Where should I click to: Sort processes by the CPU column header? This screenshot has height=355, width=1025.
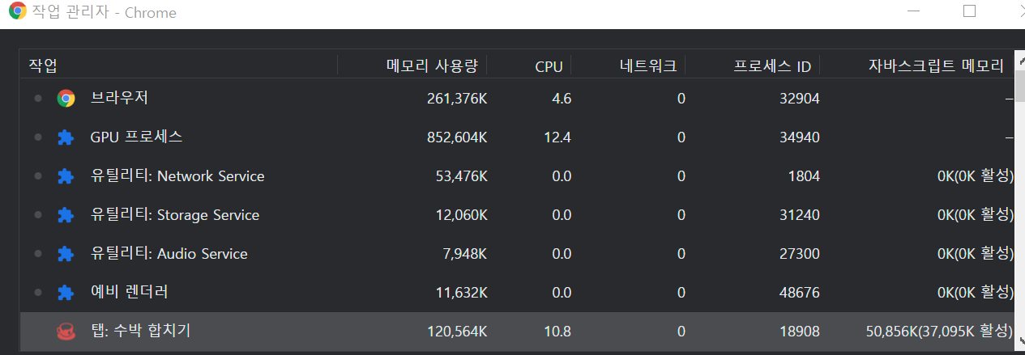tap(549, 66)
